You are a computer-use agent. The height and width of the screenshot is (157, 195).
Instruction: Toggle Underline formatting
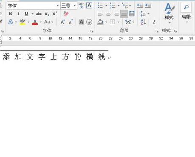(x=26, y=14)
